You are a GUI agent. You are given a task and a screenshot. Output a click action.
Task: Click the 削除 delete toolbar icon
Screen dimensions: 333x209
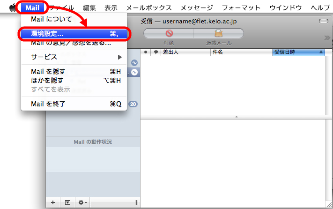tap(169, 34)
